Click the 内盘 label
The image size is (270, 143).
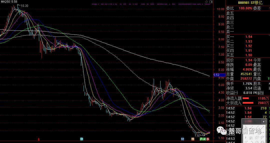point(257,79)
